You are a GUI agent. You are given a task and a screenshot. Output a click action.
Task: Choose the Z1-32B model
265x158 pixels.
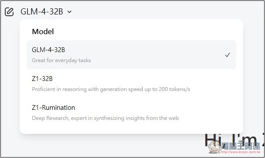(131, 84)
